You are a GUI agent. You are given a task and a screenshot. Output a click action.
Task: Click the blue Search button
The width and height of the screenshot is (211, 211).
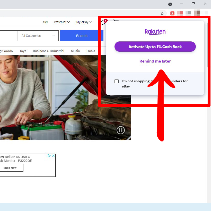[82, 36]
